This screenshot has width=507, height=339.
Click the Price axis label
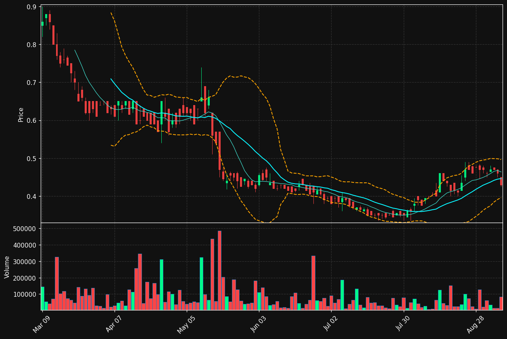coord(21,115)
